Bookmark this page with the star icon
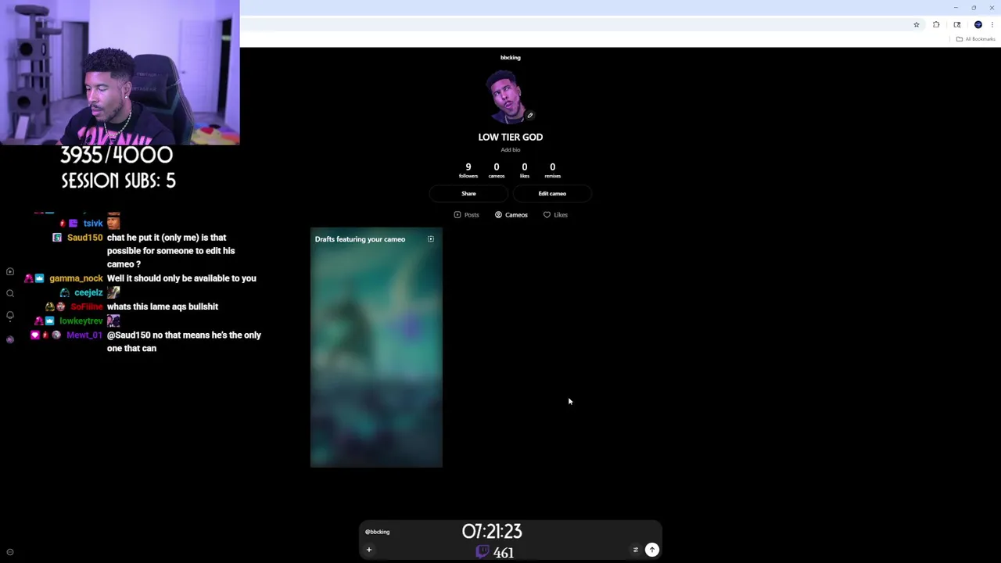Screen dimensions: 1001x563 coord(917,25)
